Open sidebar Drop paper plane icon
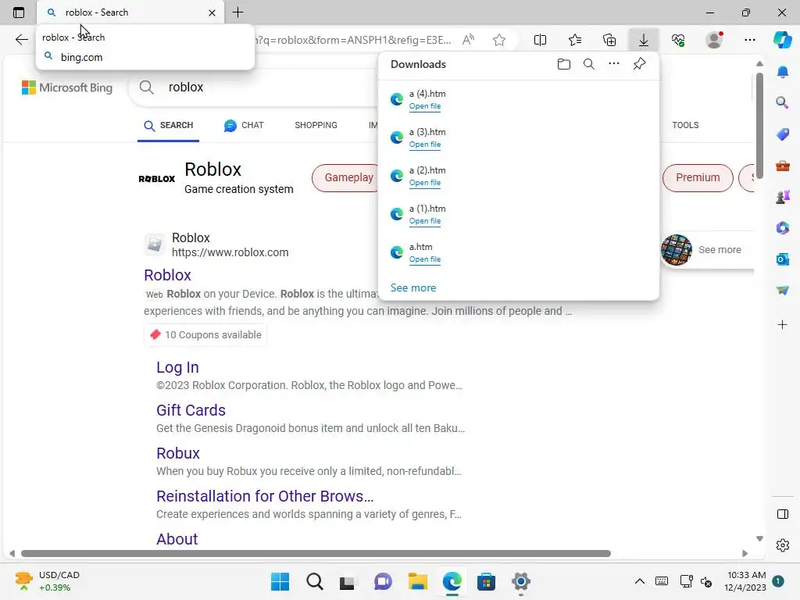 point(783,291)
